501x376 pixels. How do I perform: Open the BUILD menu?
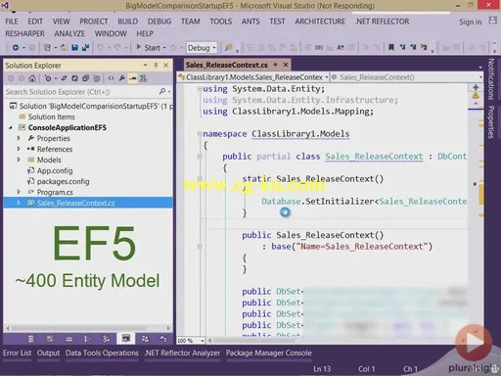tap(127, 22)
